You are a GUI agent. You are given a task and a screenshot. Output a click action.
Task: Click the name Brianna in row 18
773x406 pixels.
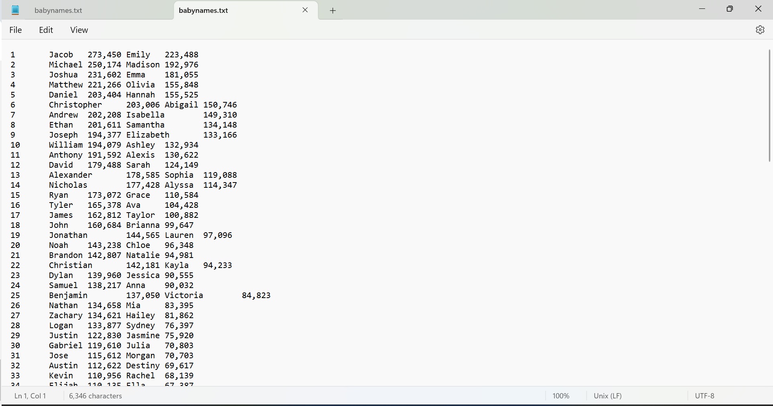click(143, 225)
